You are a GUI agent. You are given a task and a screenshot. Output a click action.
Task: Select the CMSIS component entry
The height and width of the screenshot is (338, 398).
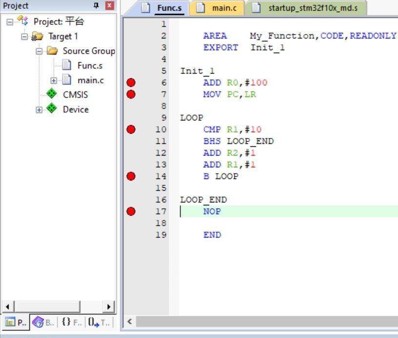pos(76,95)
